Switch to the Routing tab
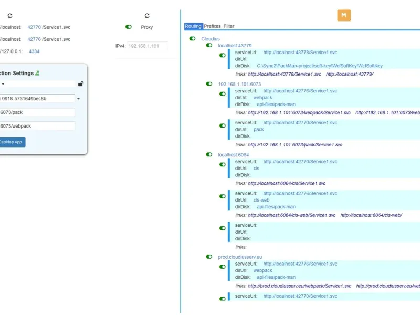This screenshot has width=420, height=315. coord(193,26)
